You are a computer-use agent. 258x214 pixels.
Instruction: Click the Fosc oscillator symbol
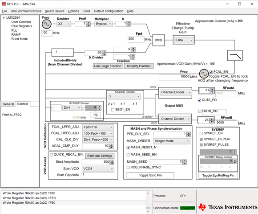tap(47, 24)
